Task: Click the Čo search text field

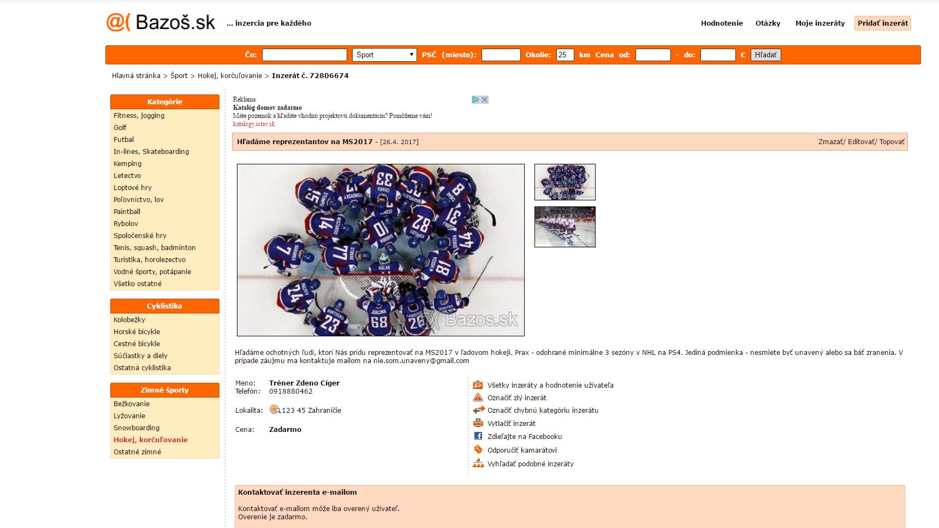Action: click(x=304, y=55)
